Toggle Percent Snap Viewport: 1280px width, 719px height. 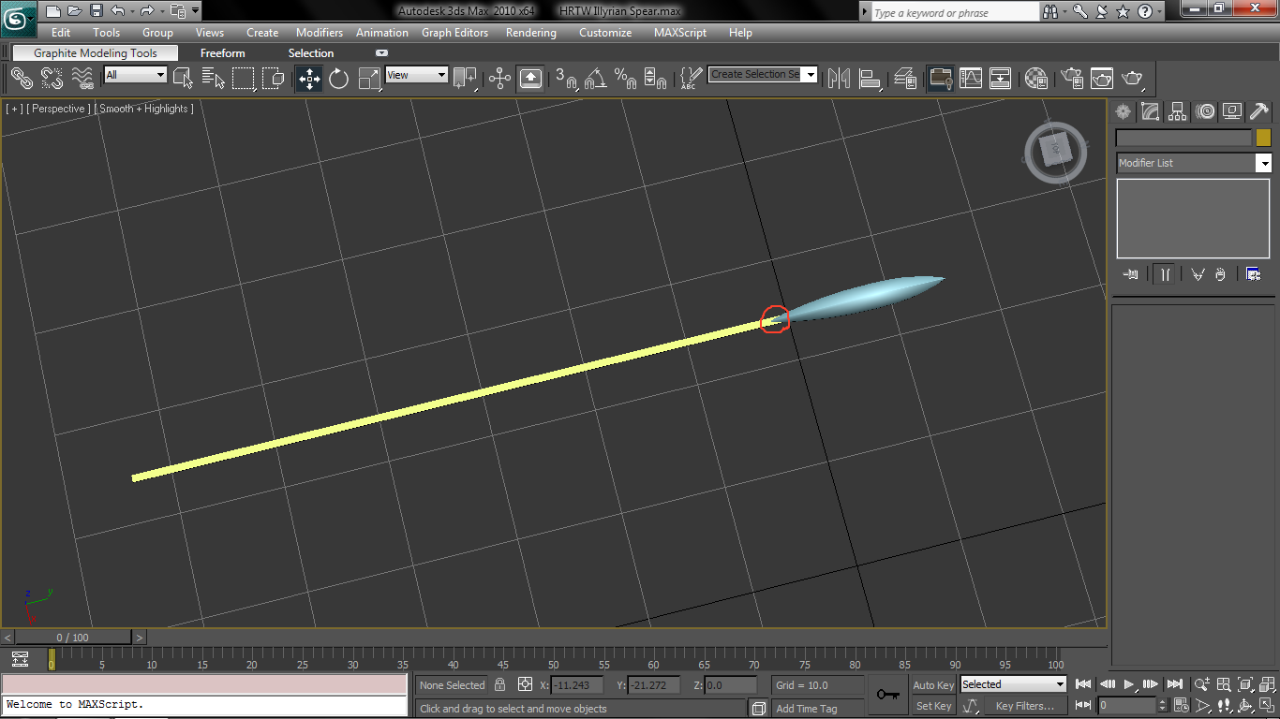pos(625,78)
